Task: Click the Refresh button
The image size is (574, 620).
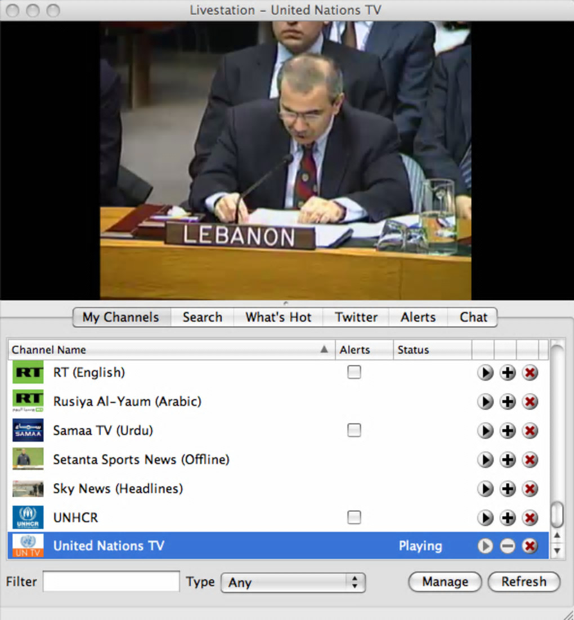Action: tap(524, 582)
